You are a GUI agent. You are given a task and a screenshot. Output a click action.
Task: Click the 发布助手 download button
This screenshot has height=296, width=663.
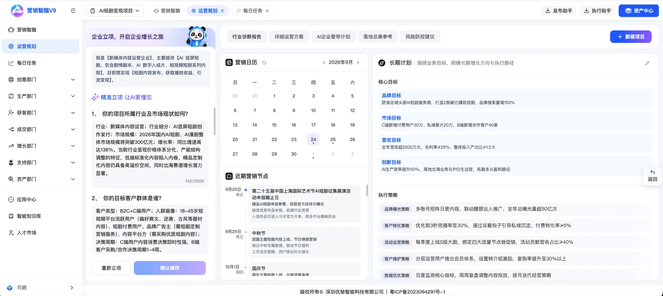559,11
